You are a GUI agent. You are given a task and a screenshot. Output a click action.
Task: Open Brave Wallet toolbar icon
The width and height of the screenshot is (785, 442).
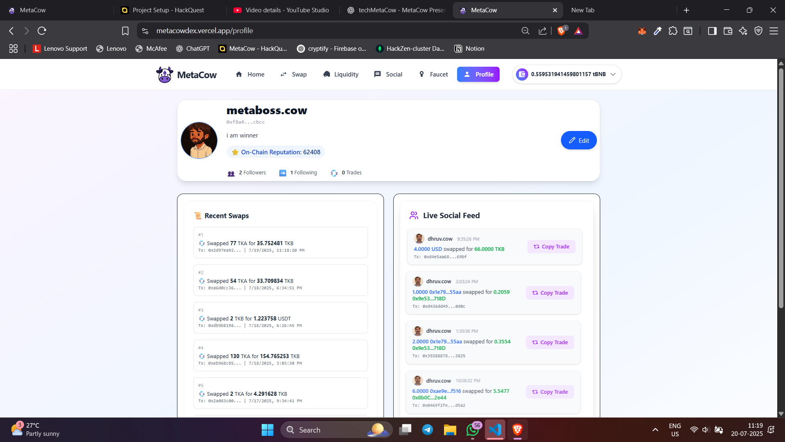728,31
